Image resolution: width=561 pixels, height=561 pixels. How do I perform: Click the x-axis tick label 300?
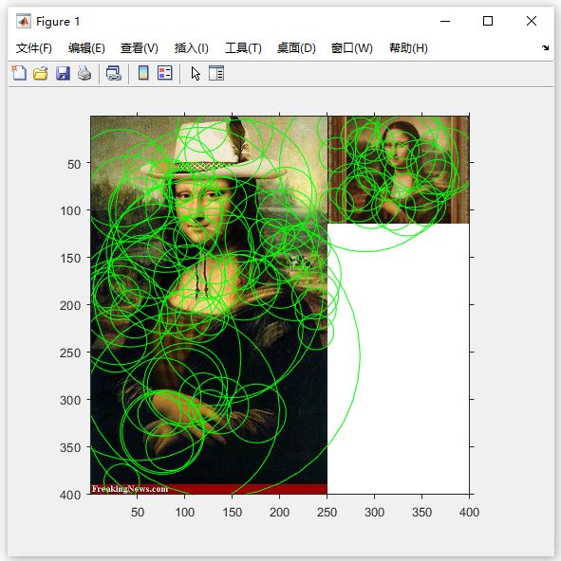374,513
